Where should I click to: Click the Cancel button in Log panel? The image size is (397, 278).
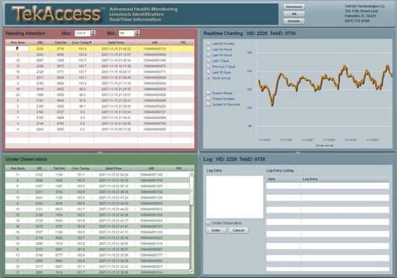238,230
